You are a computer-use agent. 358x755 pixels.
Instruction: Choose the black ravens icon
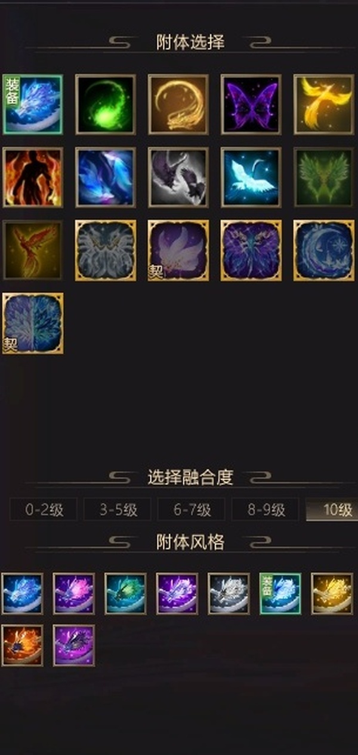point(178,178)
